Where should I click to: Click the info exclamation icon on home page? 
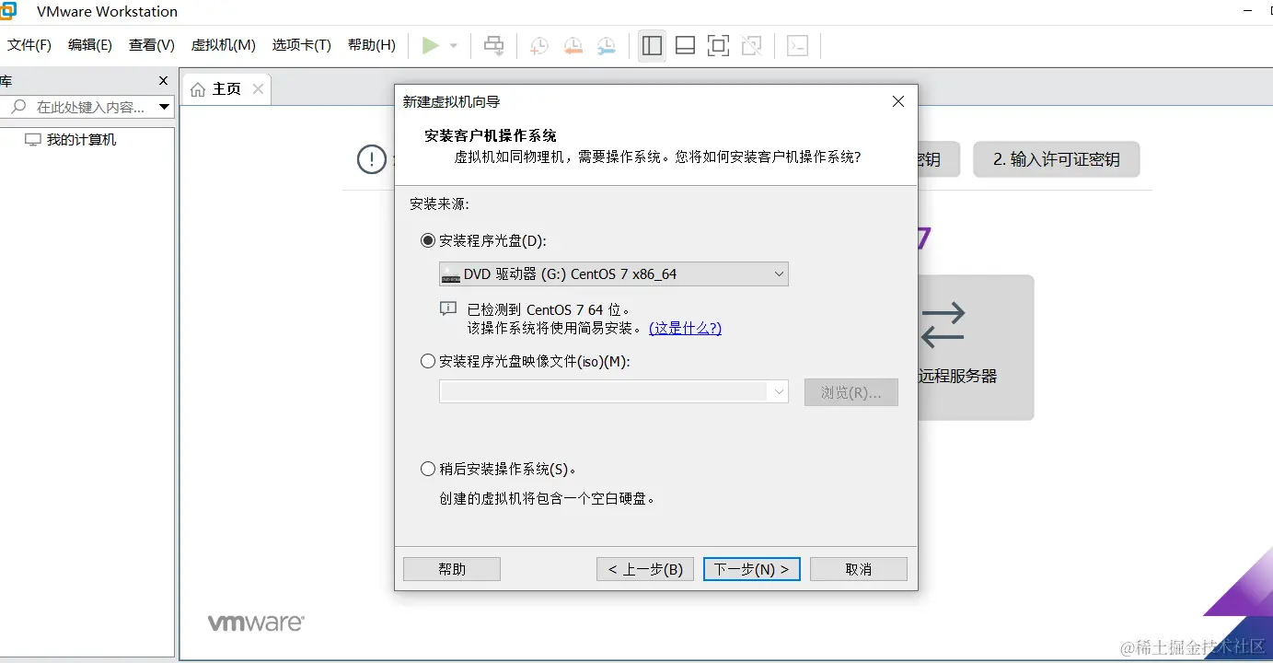pyautogui.click(x=372, y=159)
